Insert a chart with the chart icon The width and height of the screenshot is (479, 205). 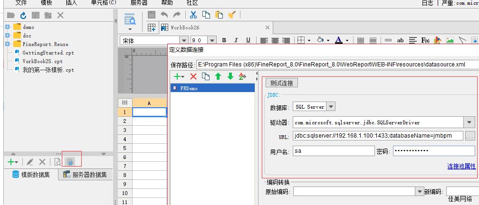[x=438, y=40]
